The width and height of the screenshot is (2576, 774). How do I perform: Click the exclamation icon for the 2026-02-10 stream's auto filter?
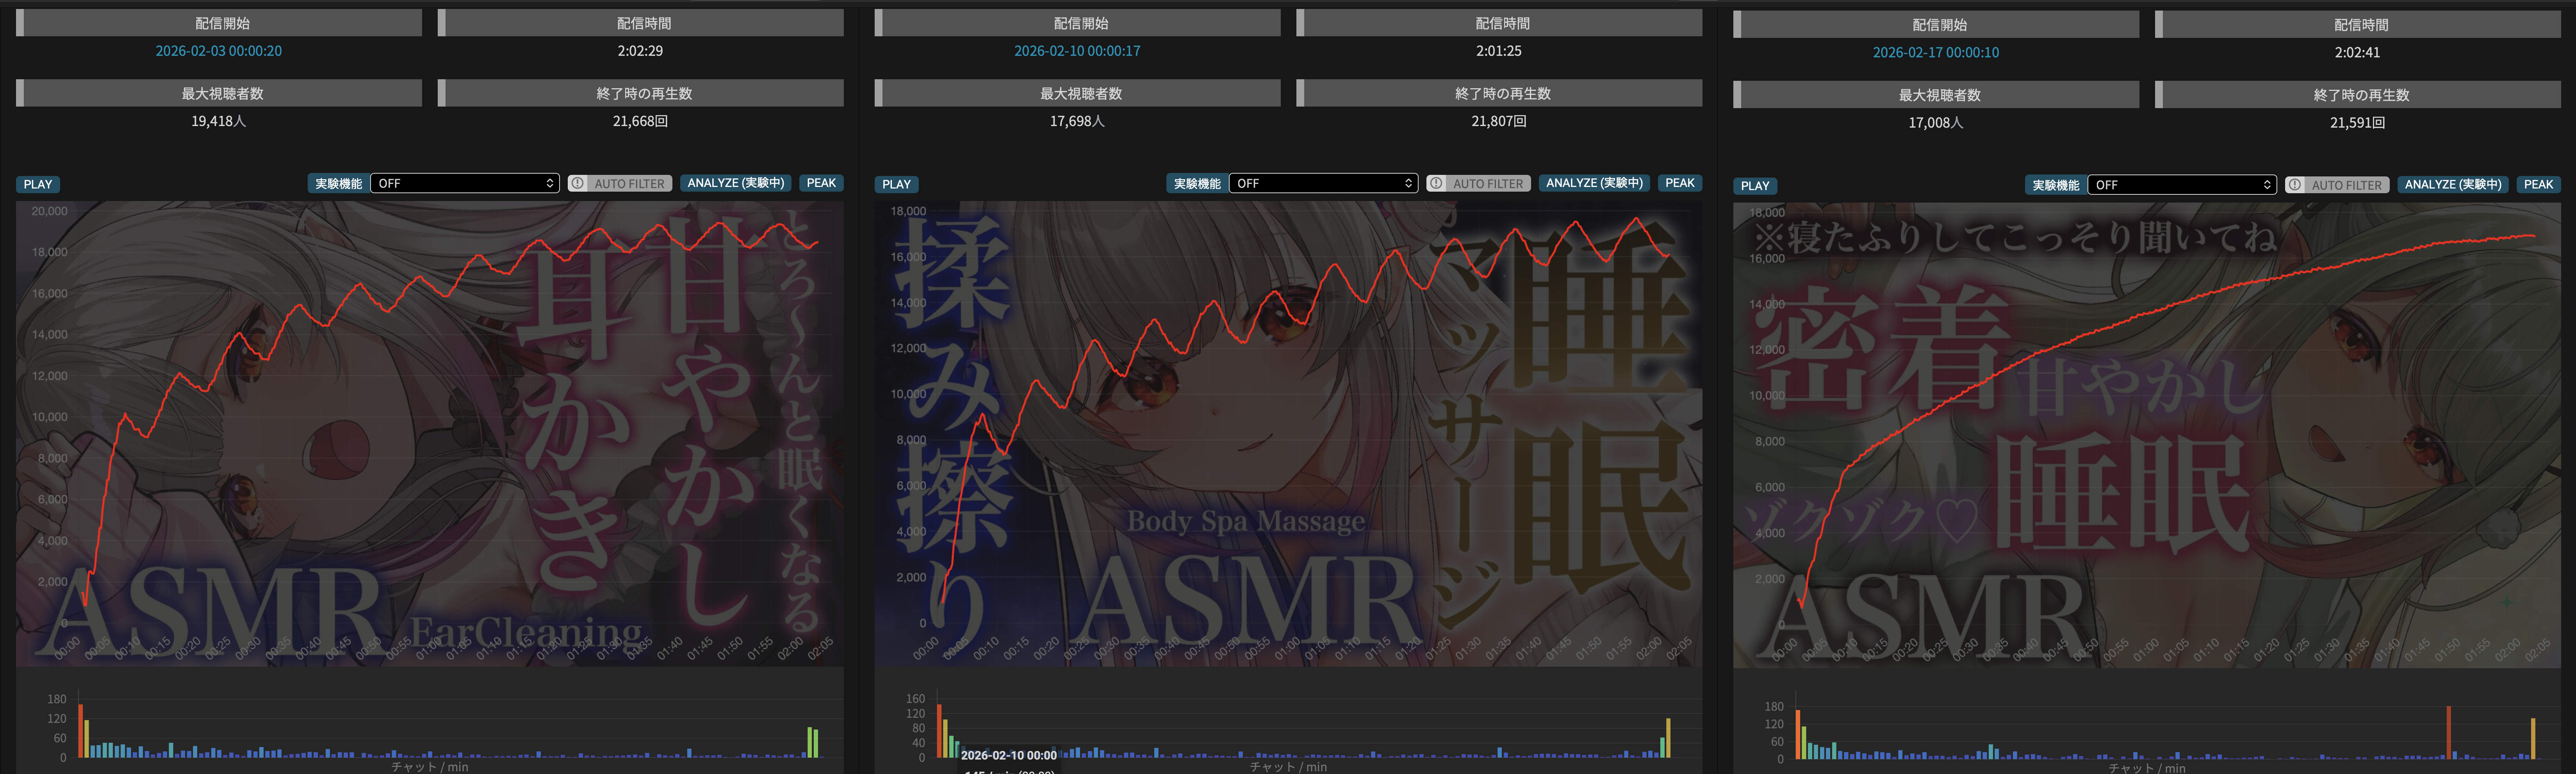tap(1436, 184)
